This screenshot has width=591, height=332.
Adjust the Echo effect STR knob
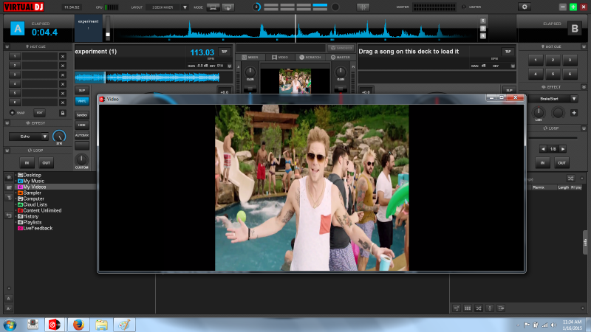[60, 136]
